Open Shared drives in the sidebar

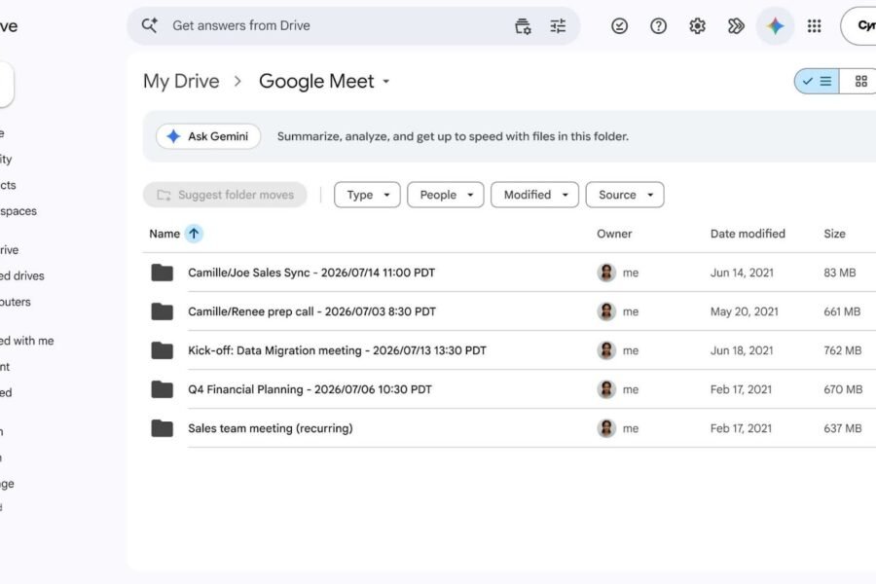pos(22,275)
